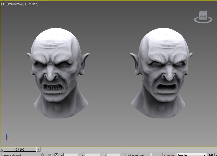Click the X coordinate input field

[x=71, y=155]
